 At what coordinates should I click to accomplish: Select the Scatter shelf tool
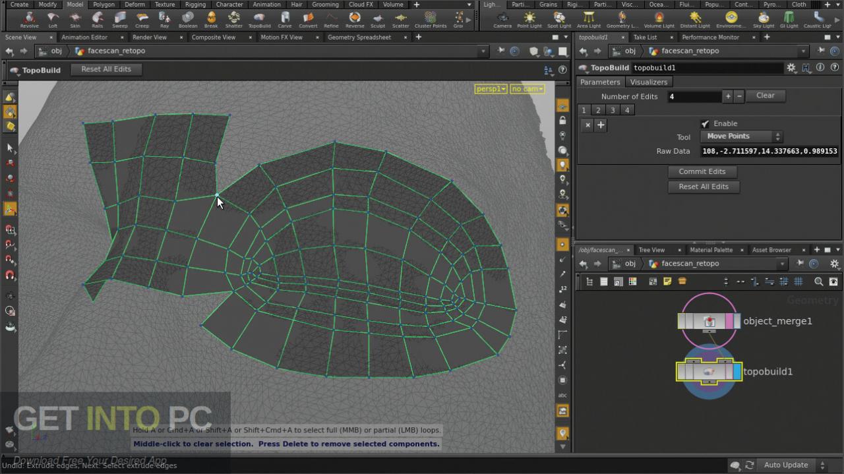tap(401, 20)
